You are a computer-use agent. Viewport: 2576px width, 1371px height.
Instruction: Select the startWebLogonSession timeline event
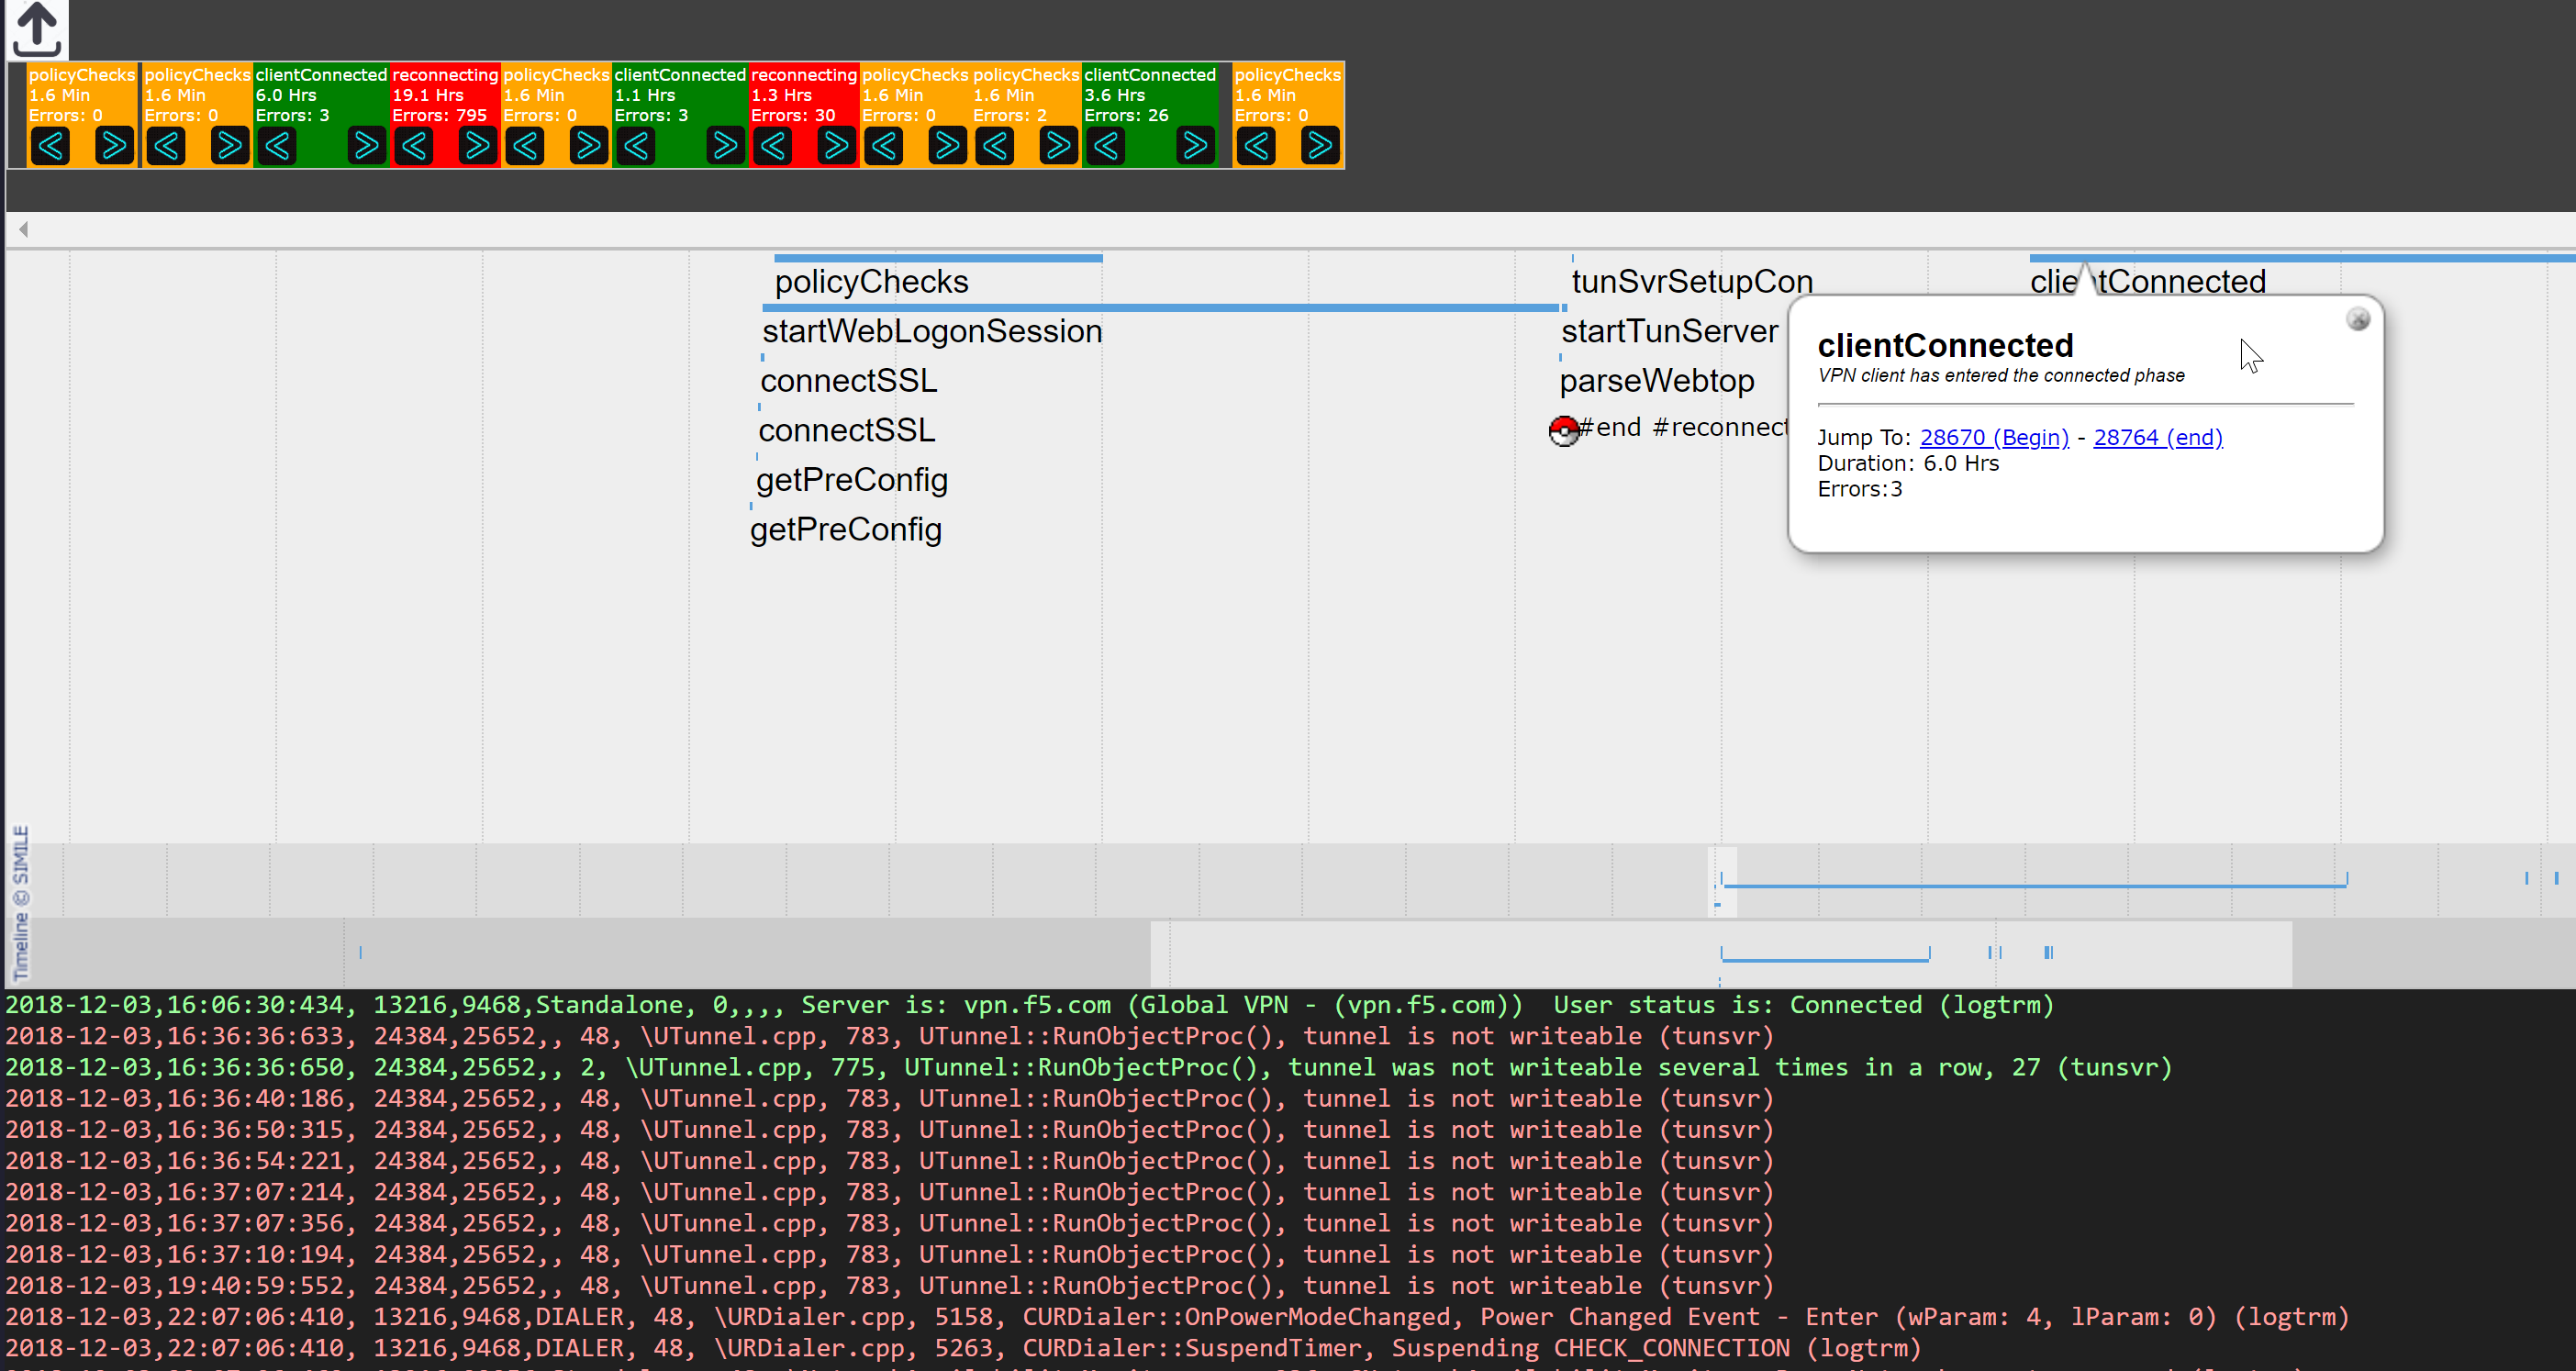931,332
